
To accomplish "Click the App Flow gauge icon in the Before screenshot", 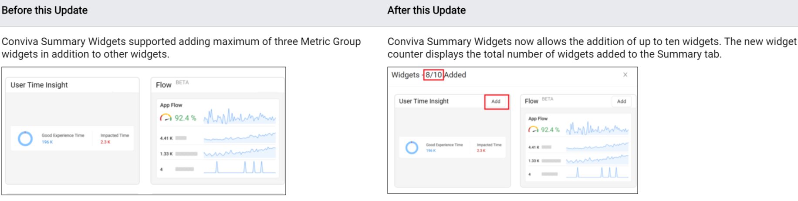I will (x=166, y=118).
